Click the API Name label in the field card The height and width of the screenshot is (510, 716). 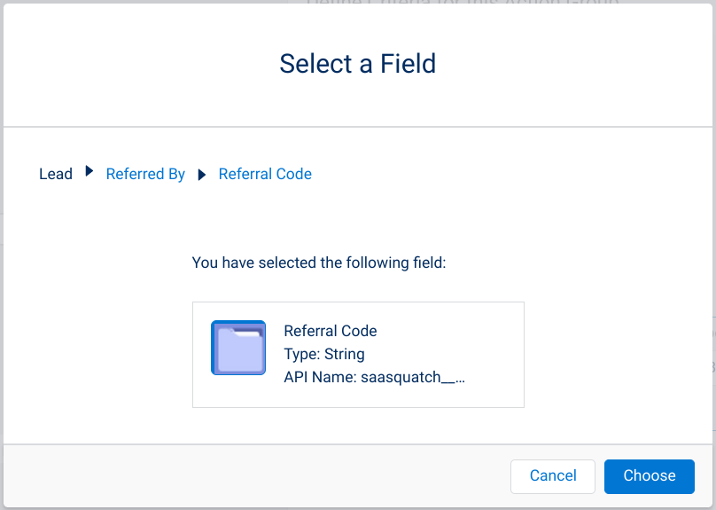[321, 378]
